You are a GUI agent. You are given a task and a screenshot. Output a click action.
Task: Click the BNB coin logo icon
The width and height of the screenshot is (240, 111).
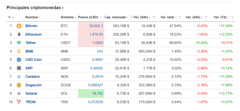pyautogui.click(x=19, y=51)
